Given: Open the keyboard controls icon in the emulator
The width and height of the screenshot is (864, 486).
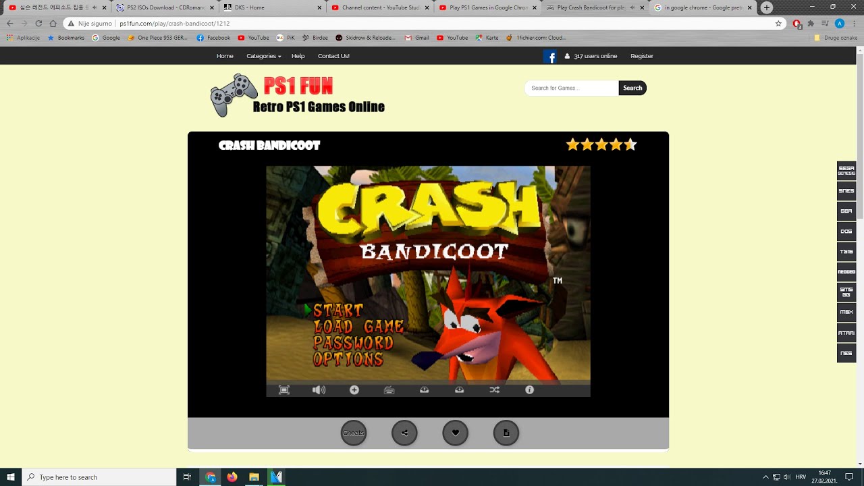Looking at the screenshot, I should [x=389, y=390].
